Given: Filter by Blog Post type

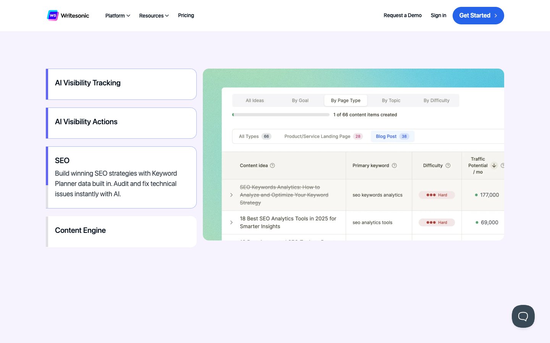Looking at the screenshot, I should pyautogui.click(x=392, y=136).
